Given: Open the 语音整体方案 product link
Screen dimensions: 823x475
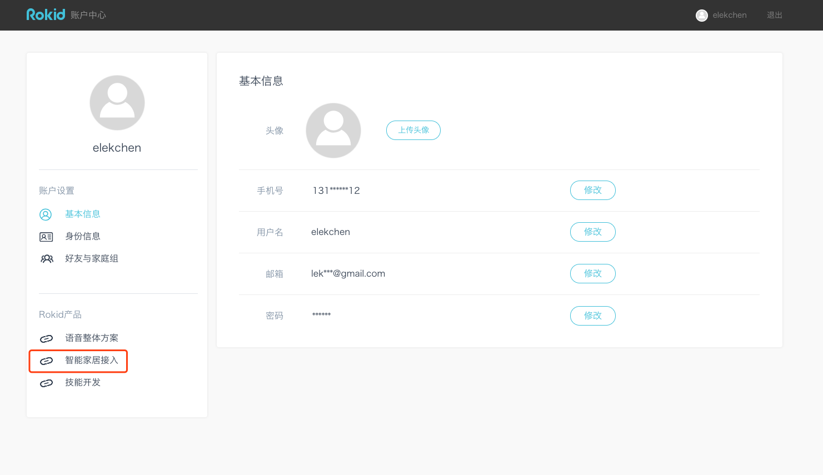Looking at the screenshot, I should pos(92,338).
